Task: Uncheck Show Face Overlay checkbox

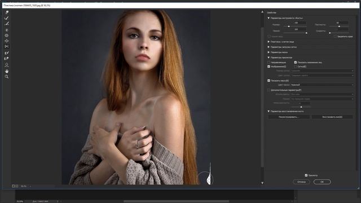Action: (296, 63)
